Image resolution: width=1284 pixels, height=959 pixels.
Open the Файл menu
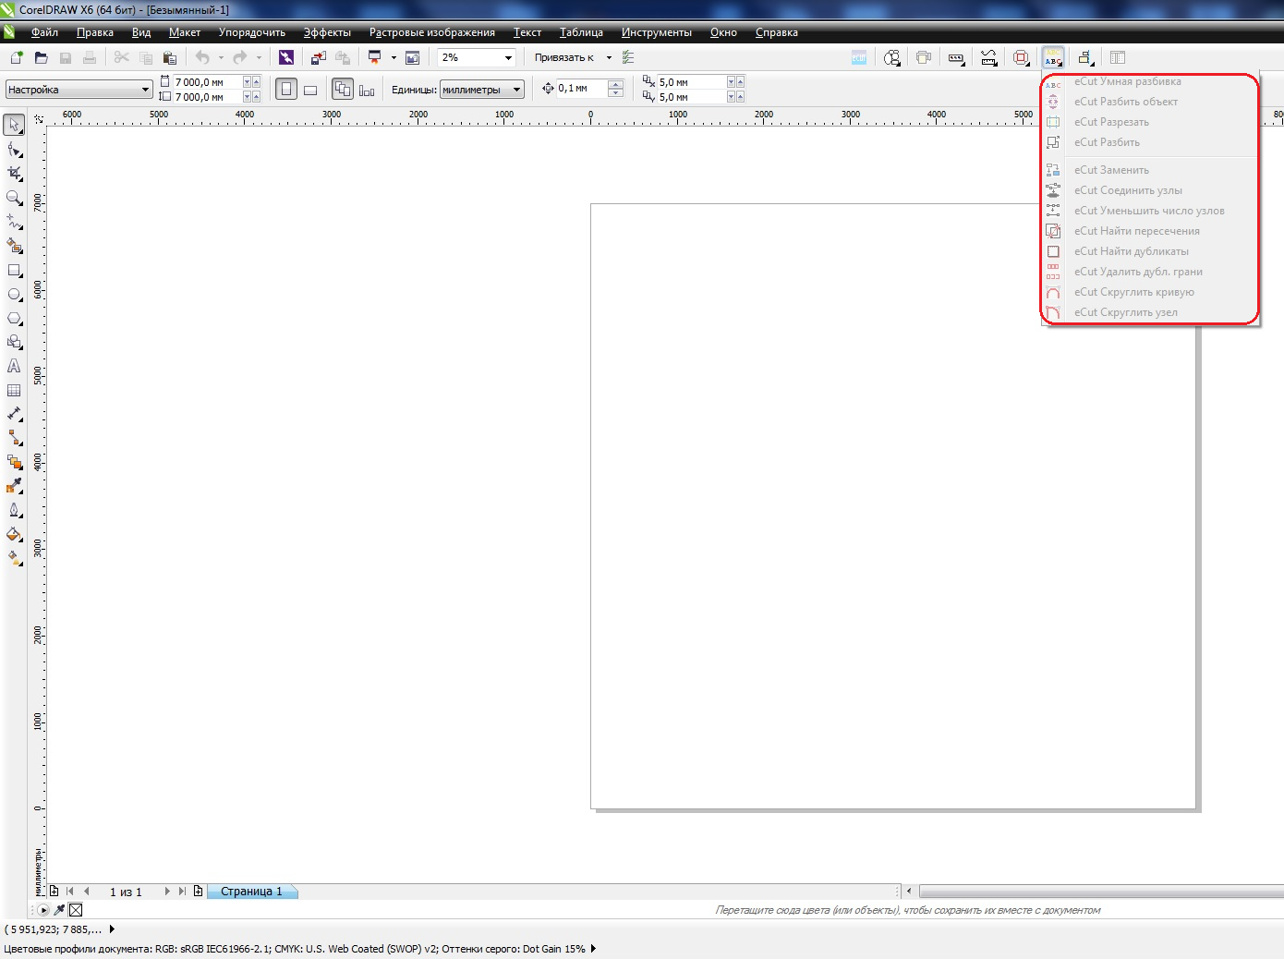click(x=44, y=32)
